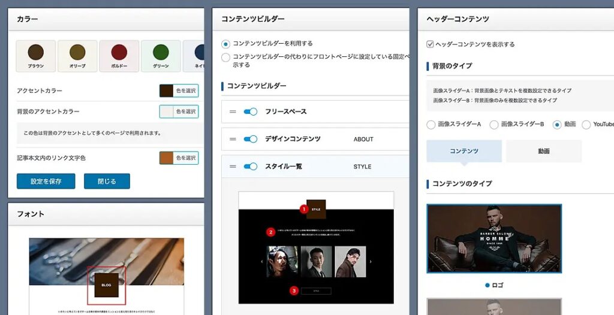Image resolution: width=614 pixels, height=315 pixels.
Task: Select the HOMME barber logo thumbnail
Action: point(494,238)
